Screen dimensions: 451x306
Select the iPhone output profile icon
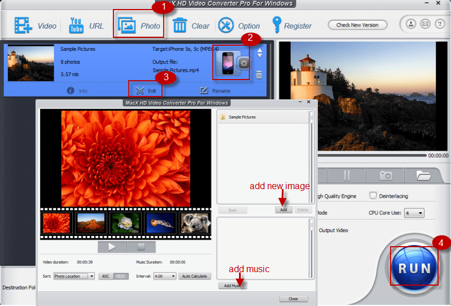point(227,63)
